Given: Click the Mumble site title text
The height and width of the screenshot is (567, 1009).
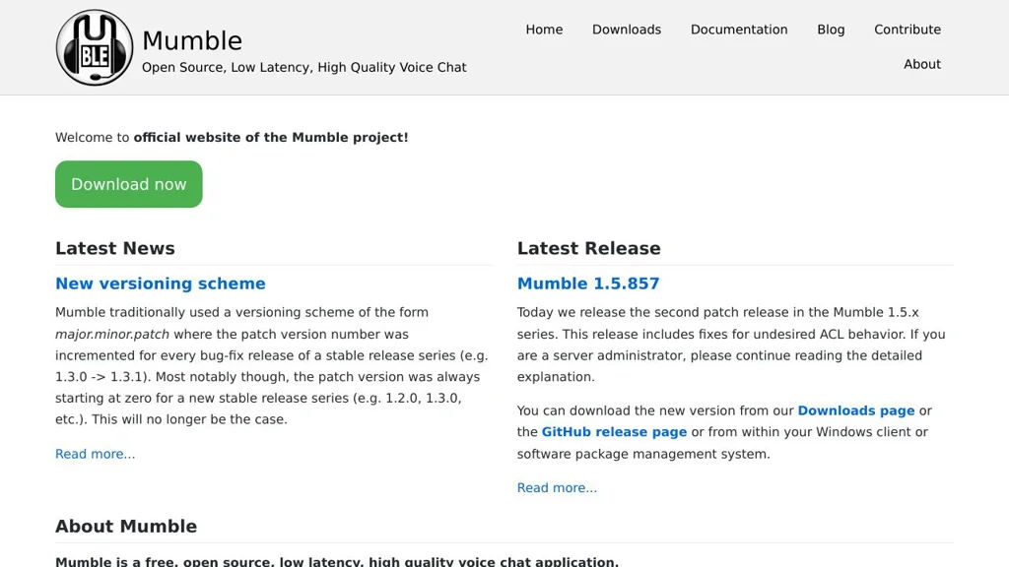Looking at the screenshot, I should [192, 40].
